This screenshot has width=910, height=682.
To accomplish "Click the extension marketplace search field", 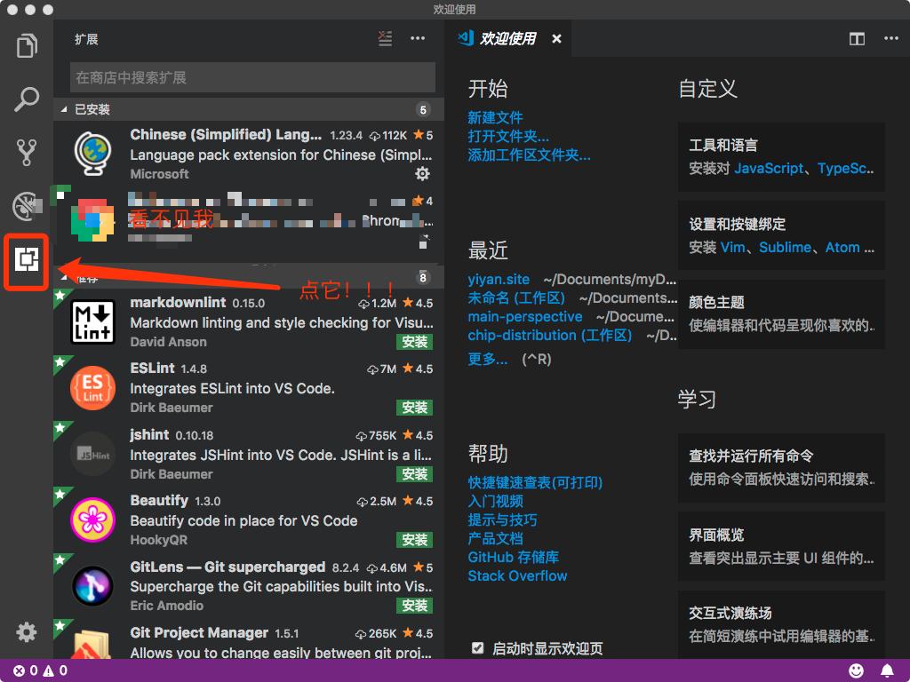I will click(251, 78).
